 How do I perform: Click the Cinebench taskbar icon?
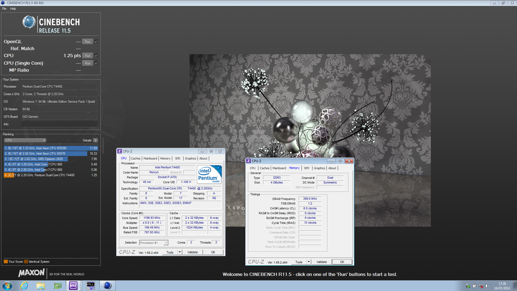pos(107,286)
